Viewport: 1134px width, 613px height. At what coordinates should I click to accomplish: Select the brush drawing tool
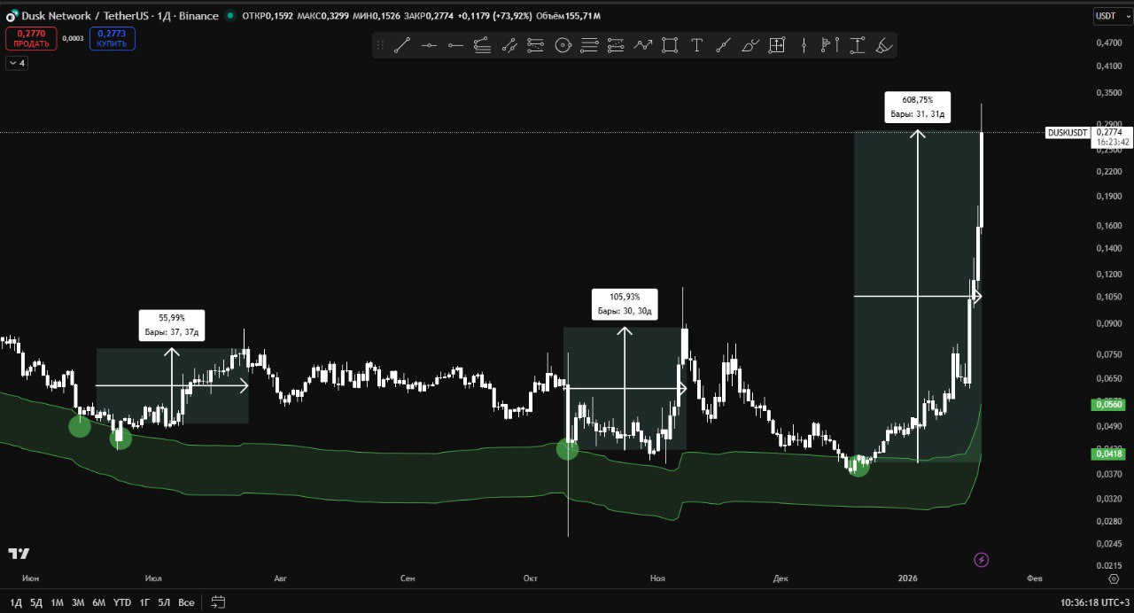coord(750,46)
